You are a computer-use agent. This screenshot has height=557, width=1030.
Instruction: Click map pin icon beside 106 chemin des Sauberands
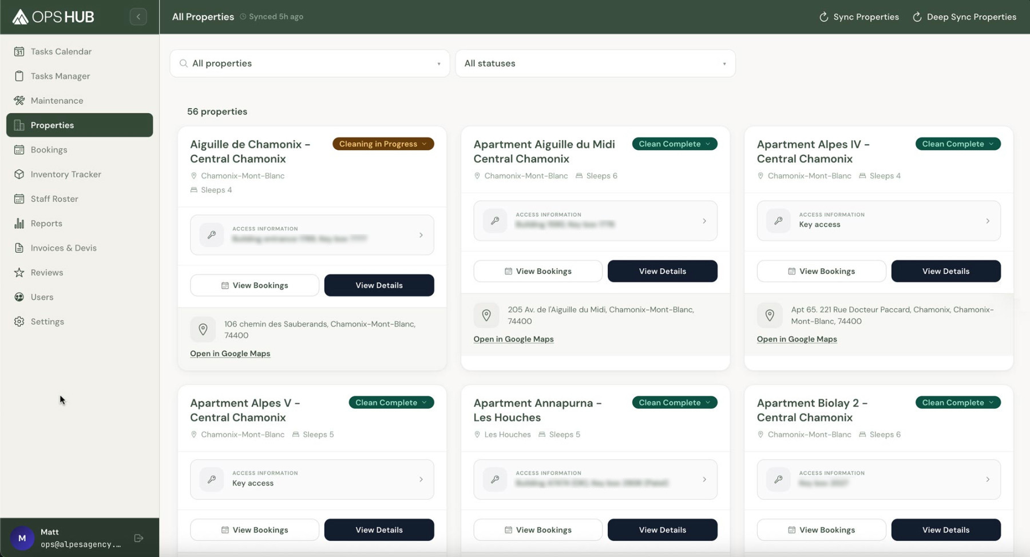tap(203, 329)
